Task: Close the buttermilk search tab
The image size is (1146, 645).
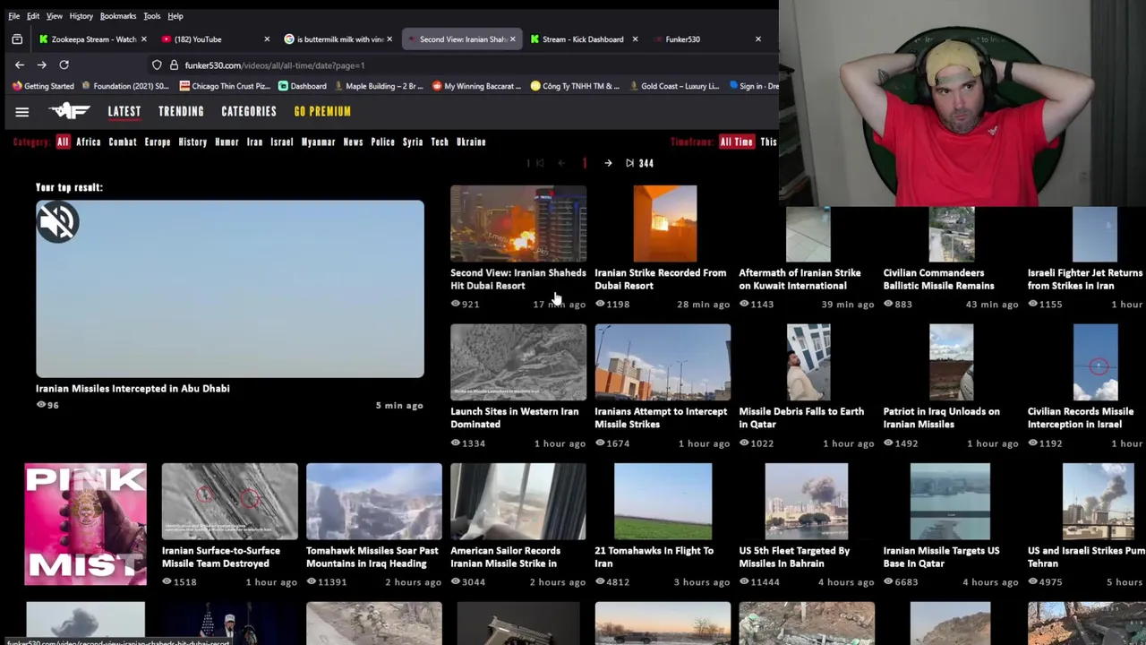Action: (x=389, y=39)
